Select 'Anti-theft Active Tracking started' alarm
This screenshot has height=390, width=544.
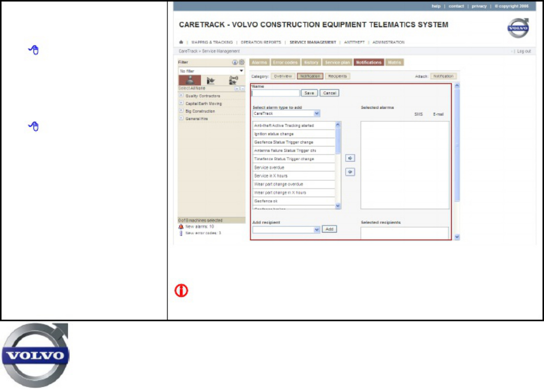pyautogui.click(x=294, y=126)
